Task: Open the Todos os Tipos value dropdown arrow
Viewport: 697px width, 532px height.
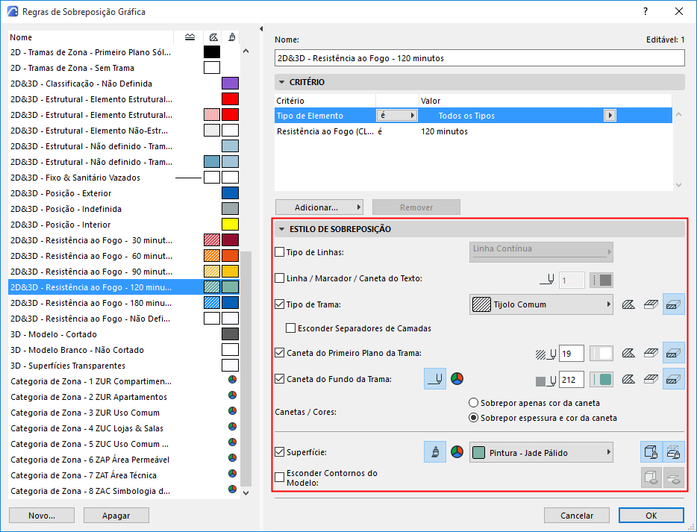Action: (x=610, y=116)
